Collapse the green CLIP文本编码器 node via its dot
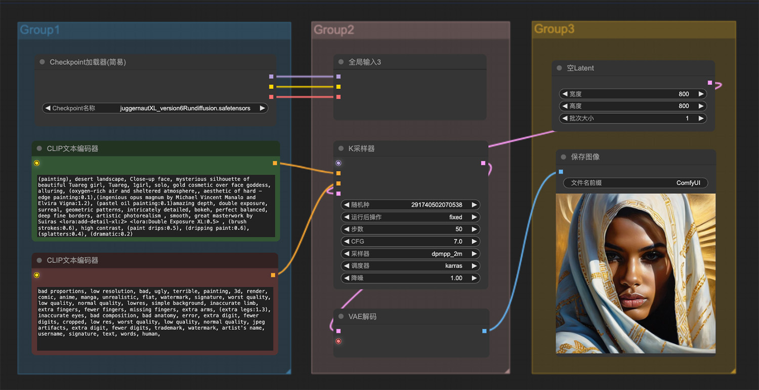Image resolution: width=759 pixels, height=390 pixels. click(x=39, y=149)
